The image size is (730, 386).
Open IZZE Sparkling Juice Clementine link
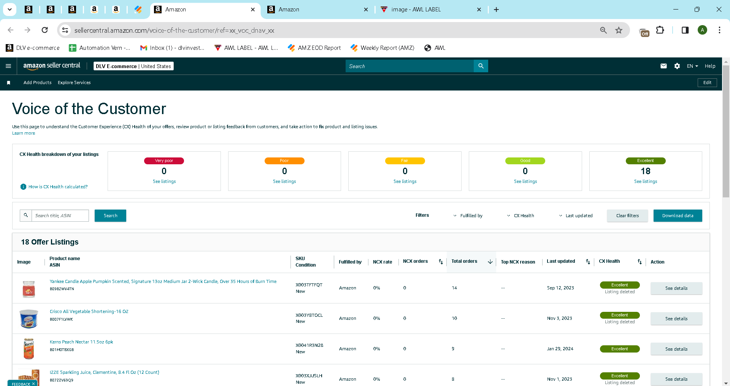[105, 372]
